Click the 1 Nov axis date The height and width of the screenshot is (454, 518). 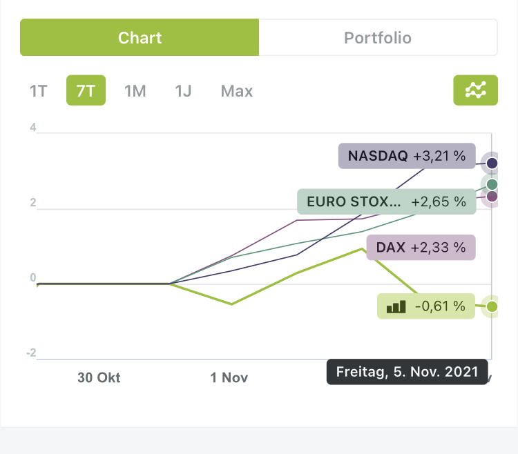(229, 377)
